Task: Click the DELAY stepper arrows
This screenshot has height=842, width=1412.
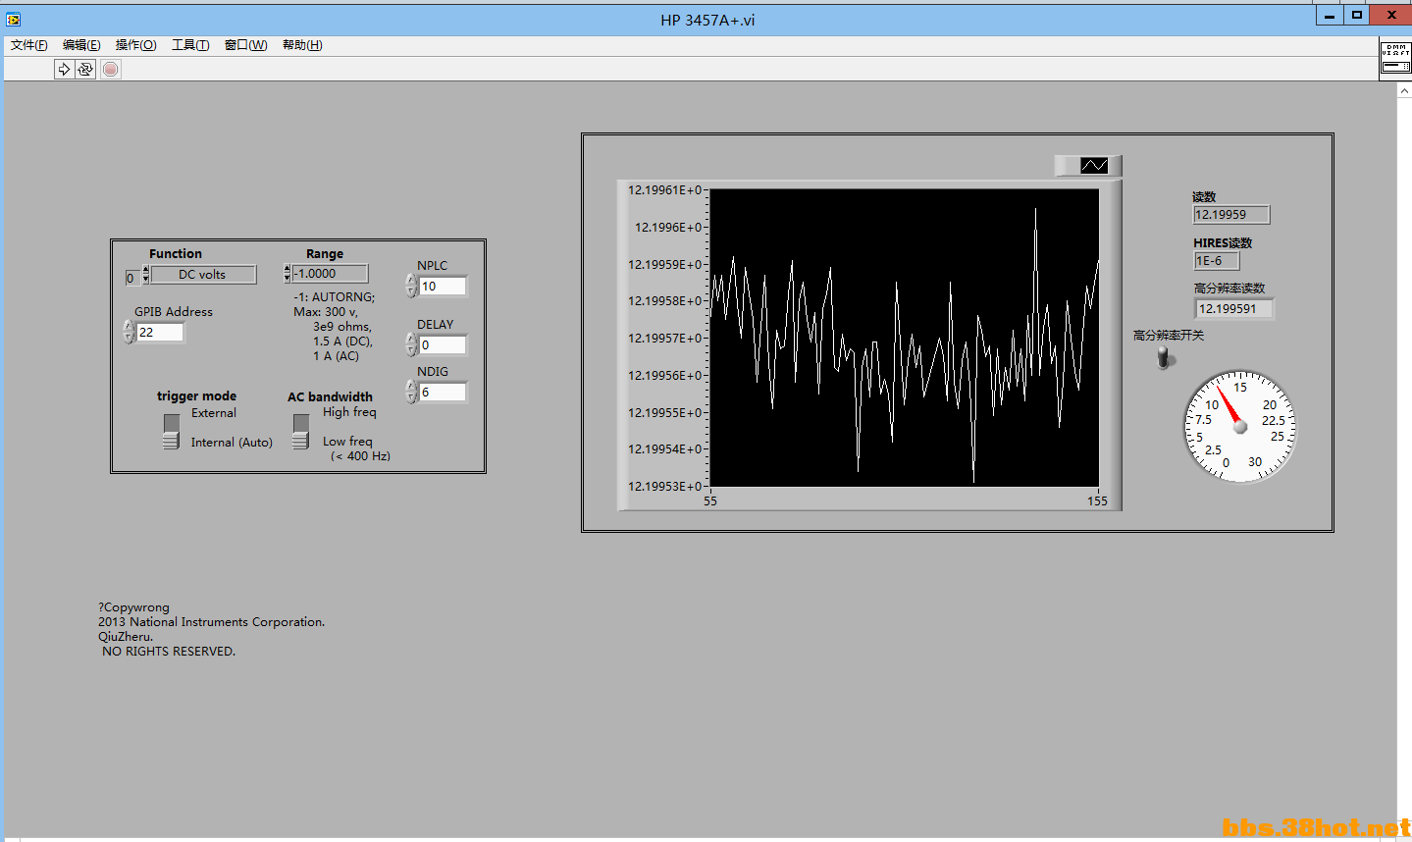Action: (x=412, y=344)
